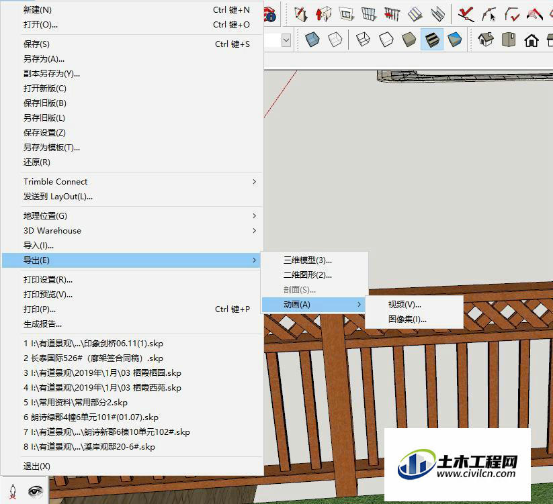The width and height of the screenshot is (553, 504).
Task: Choose 打开(O)... menu entry
Action: point(132,25)
